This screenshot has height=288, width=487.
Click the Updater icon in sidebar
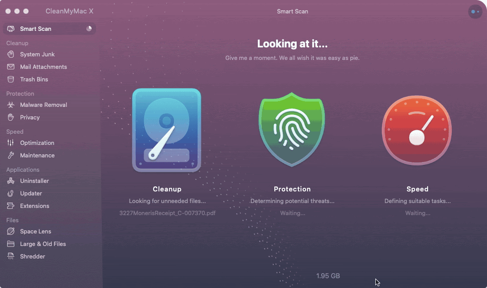click(11, 193)
